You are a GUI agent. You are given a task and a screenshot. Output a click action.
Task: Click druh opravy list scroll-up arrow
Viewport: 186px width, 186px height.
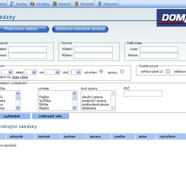click(x=113, y=94)
